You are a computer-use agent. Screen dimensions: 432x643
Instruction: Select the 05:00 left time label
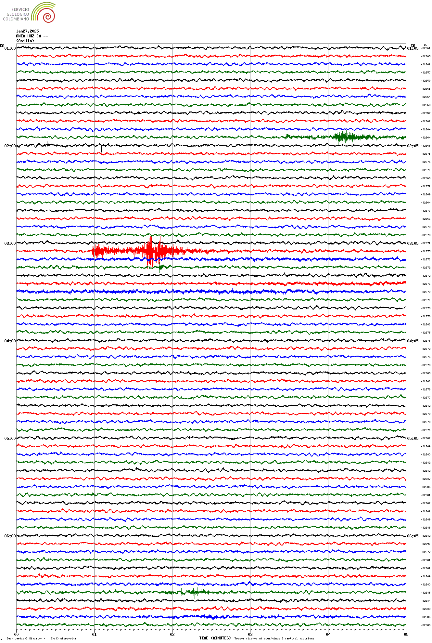tap(10, 439)
